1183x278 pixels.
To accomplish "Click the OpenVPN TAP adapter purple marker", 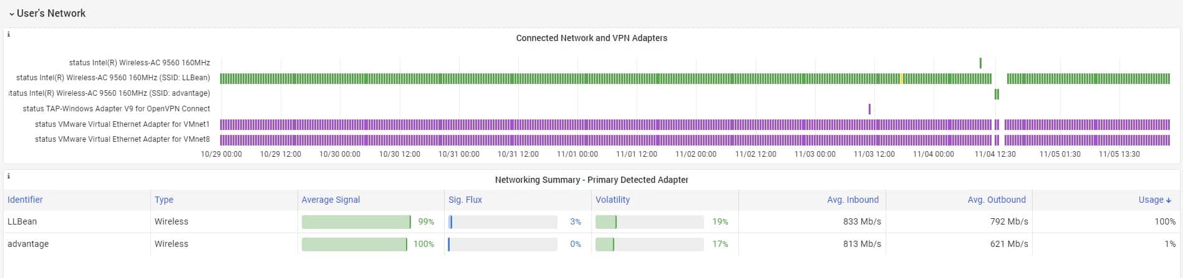I will tap(869, 109).
